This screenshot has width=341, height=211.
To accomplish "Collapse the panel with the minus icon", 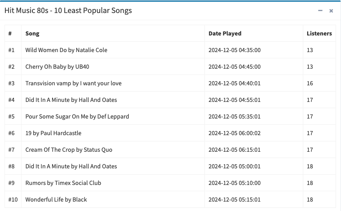I will tap(320, 10).
